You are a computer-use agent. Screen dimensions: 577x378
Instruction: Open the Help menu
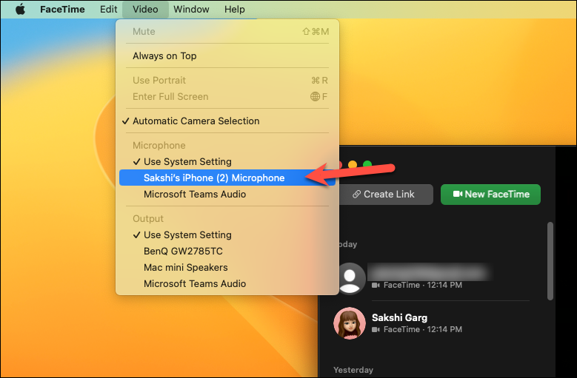click(234, 9)
